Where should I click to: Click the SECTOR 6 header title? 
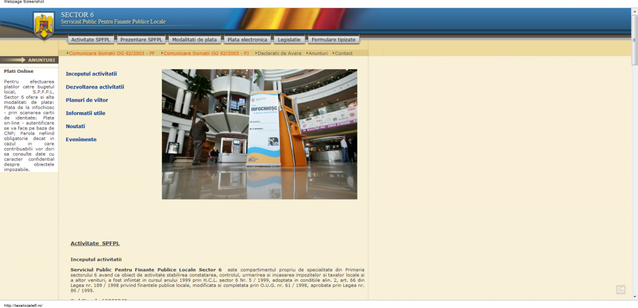point(77,15)
